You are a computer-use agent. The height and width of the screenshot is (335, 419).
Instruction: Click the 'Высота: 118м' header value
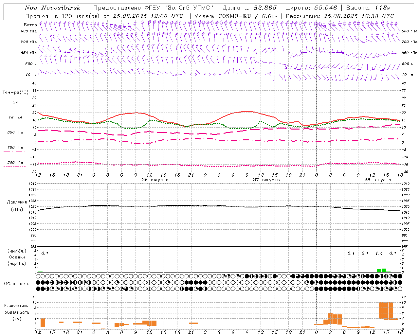pyautogui.click(x=368, y=8)
